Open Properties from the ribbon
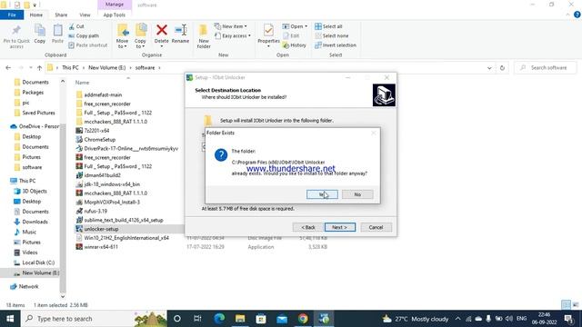The width and height of the screenshot is (582, 327). pyautogui.click(x=268, y=35)
